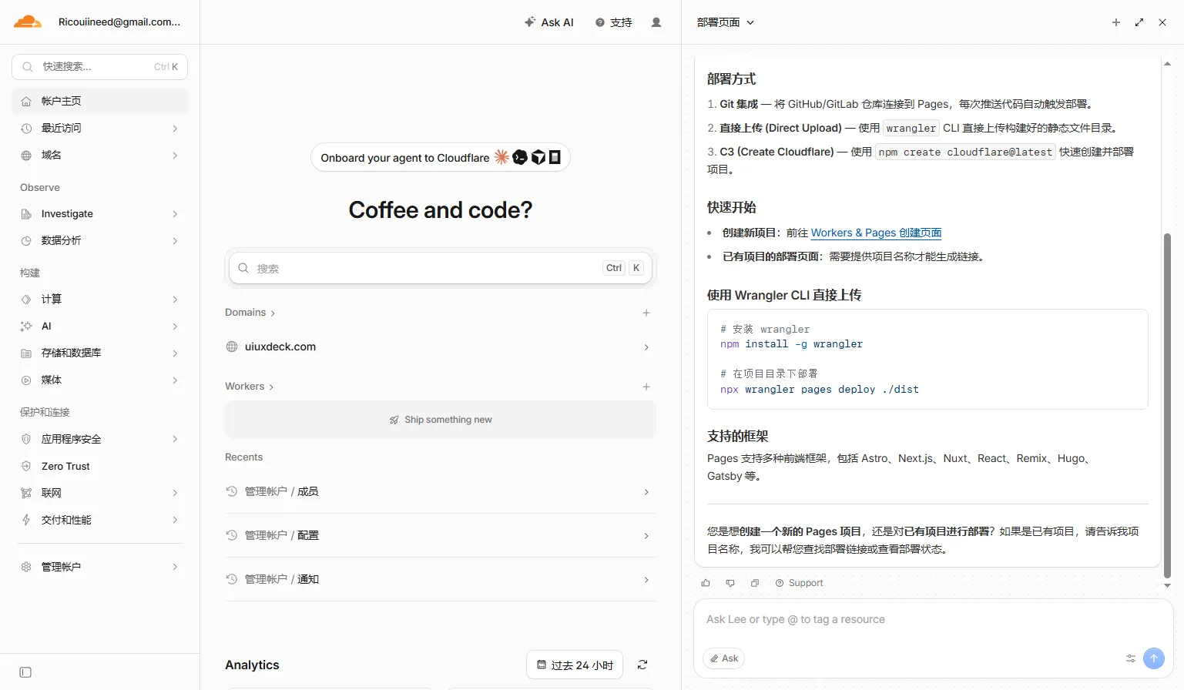Open recent item 管理帐户 / 配置

441,535
